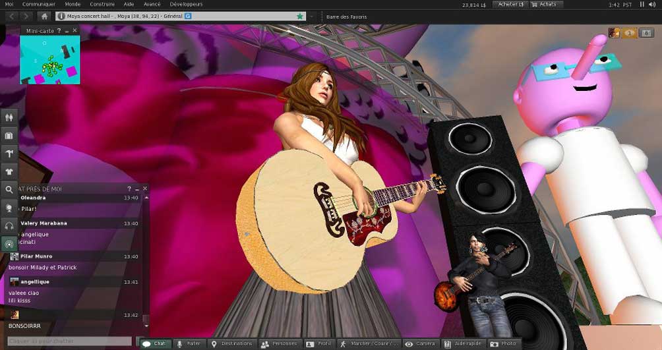Toggle the Caméra controls button

pyautogui.click(x=420, y=344)
